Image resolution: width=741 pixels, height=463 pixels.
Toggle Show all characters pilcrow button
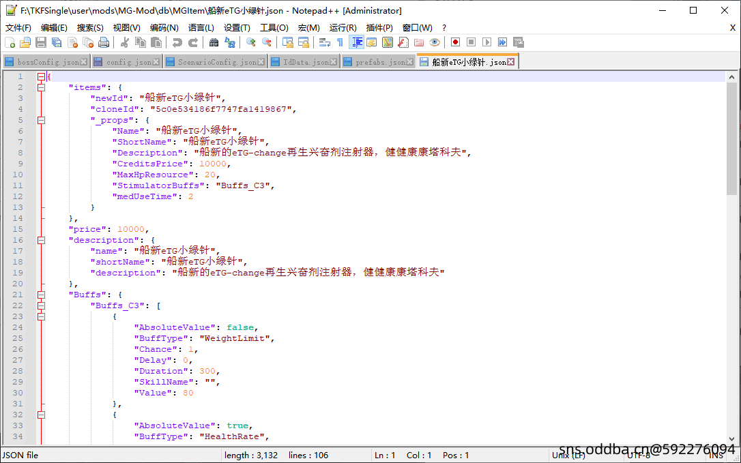tap(340, 42)
